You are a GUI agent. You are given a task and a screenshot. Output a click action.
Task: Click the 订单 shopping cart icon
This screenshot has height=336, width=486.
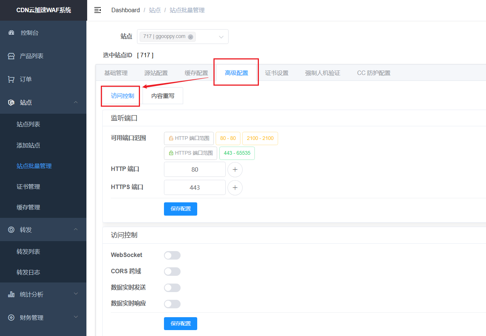tap(11, 79)
